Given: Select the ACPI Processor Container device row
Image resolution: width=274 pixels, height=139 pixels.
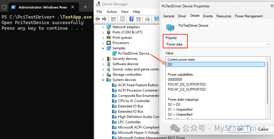Looking at the screenshot, I should pos(136,90).
